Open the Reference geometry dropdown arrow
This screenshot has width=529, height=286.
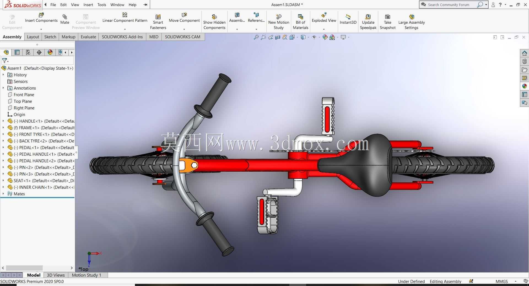pyautogui.click(x=256, y=29)
